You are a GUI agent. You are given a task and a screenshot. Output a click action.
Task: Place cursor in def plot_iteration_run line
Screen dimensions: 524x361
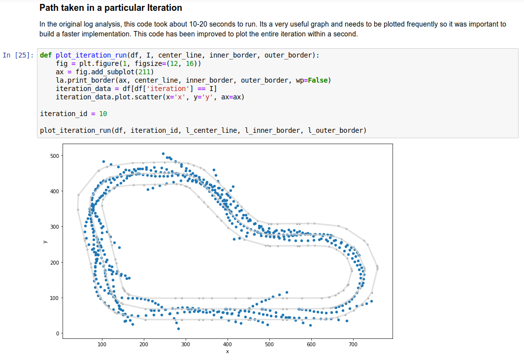pyautogui.click(x=179, y=55)
